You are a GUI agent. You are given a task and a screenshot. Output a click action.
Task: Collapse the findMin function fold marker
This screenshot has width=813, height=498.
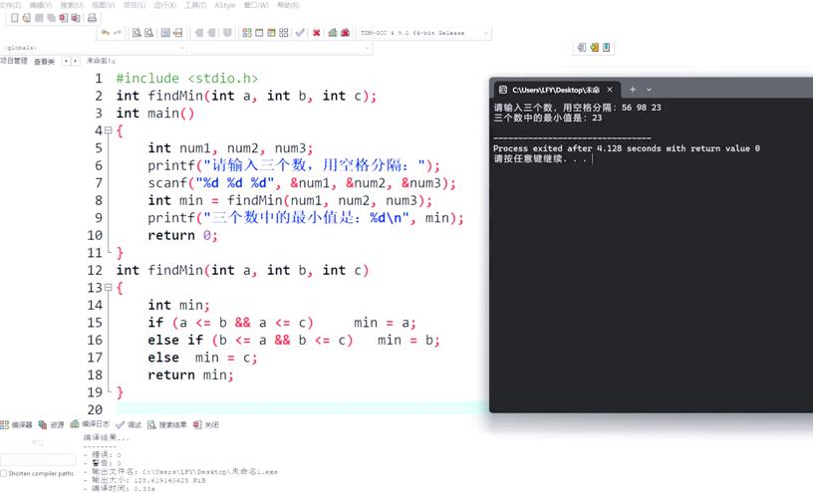(109, 288)
